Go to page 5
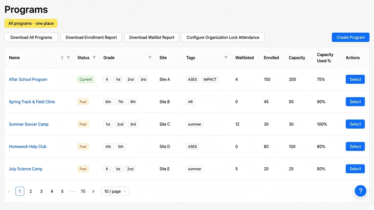This screenshot has height=210, width=374. point(62,191)
